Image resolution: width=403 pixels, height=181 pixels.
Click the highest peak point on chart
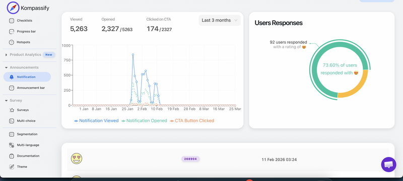[x=133, y=55]
